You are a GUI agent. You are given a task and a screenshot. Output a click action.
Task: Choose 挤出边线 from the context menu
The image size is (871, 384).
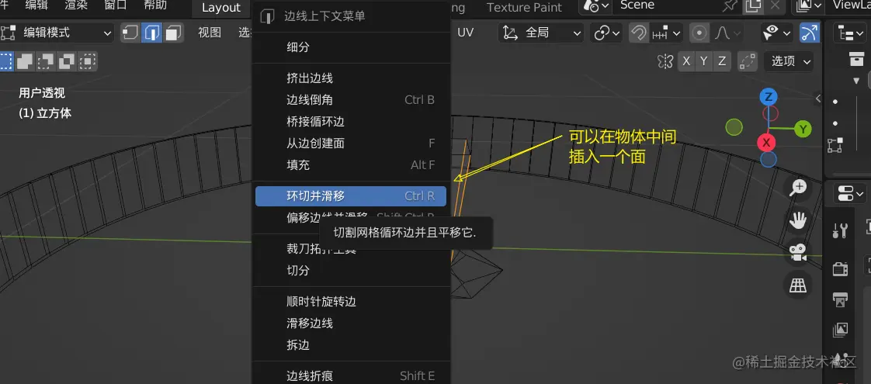[351, 78]
